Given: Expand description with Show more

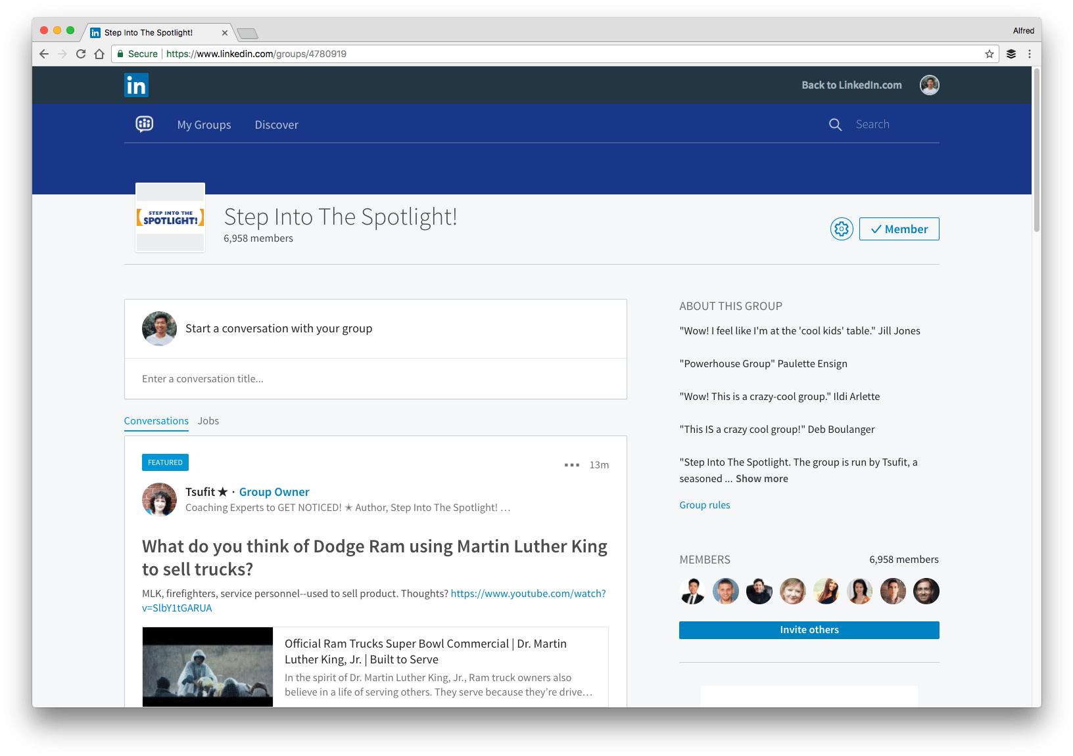Looking at the screenshot, I should click(761, 479).
